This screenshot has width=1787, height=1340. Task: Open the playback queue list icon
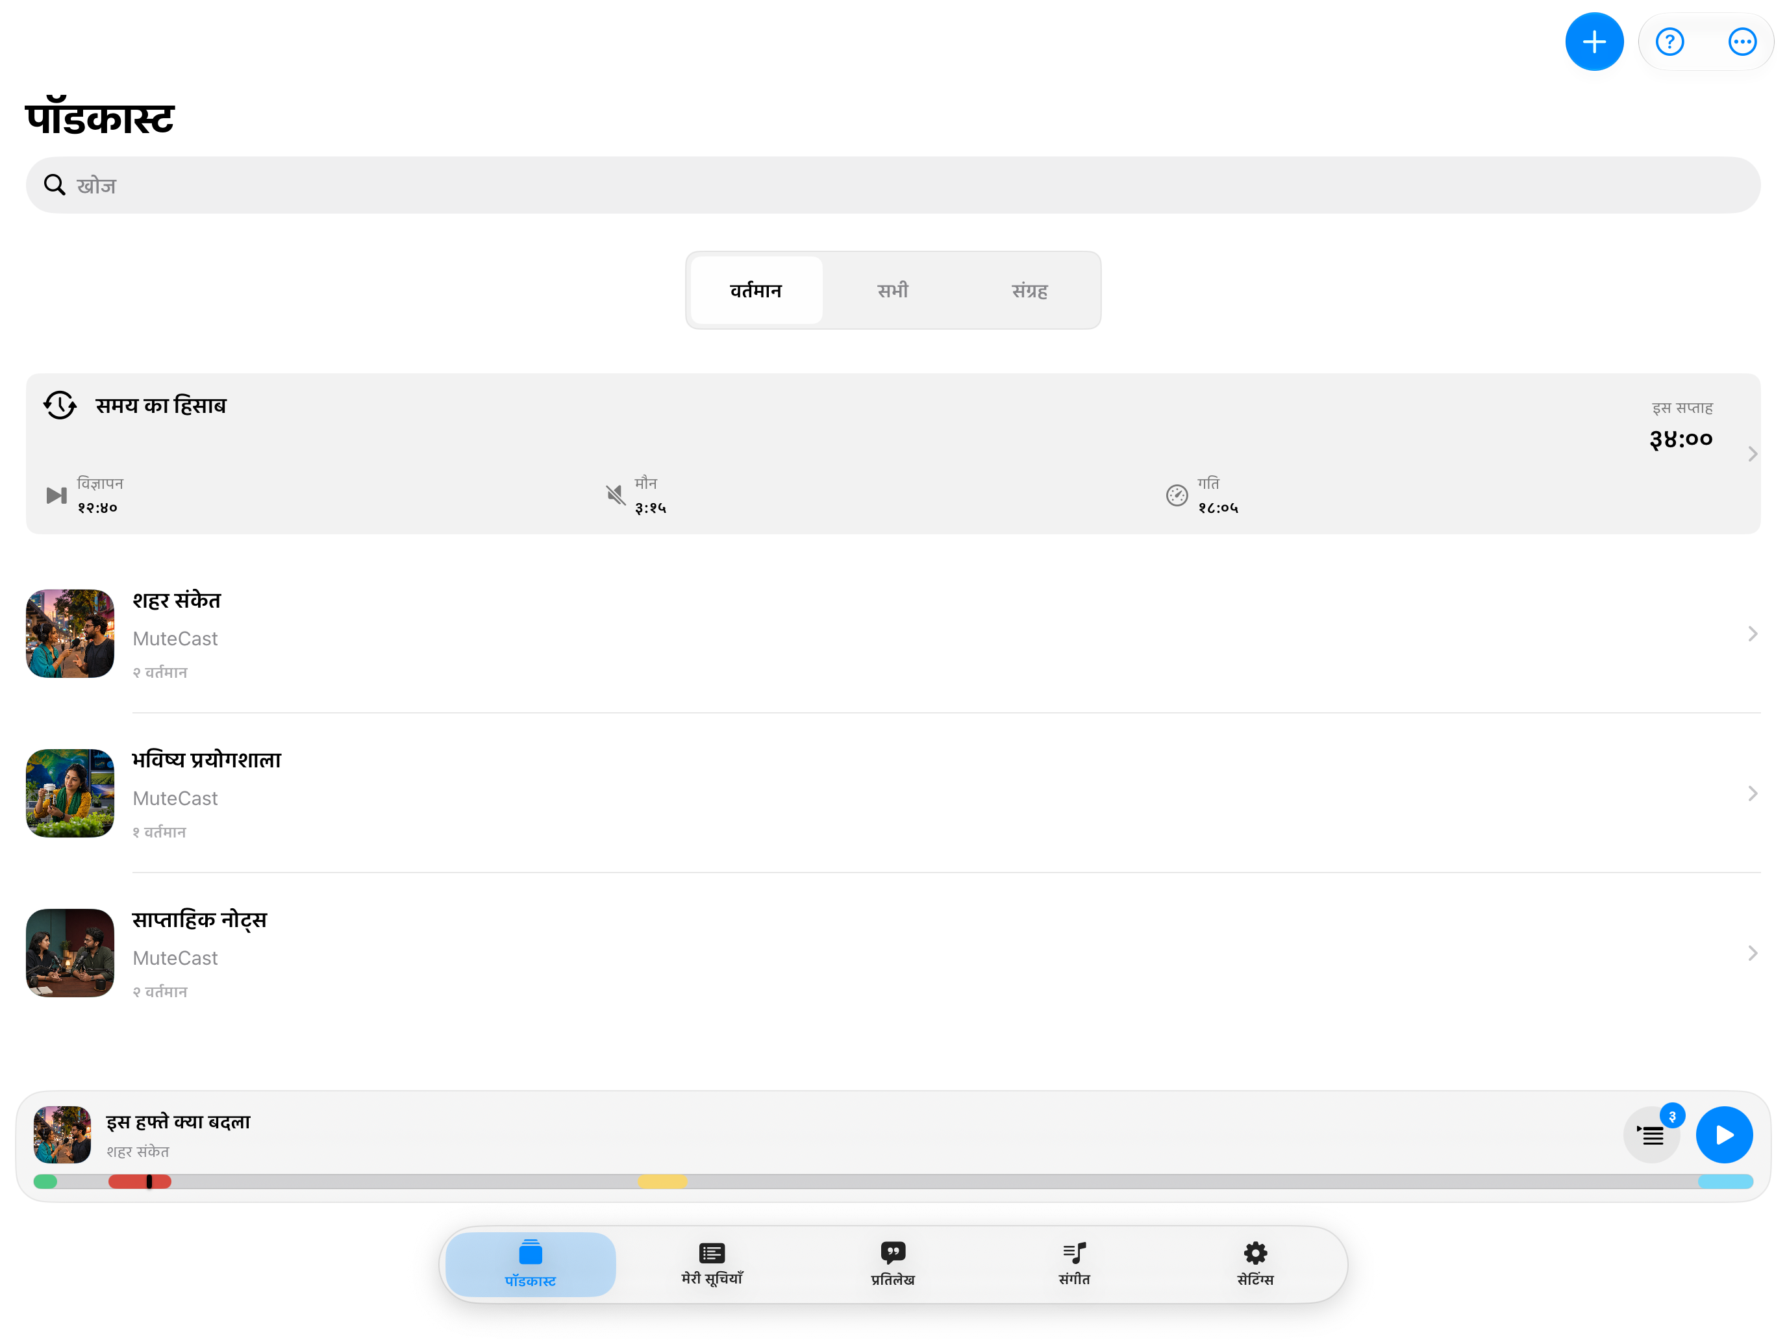coord(1649,1135)
